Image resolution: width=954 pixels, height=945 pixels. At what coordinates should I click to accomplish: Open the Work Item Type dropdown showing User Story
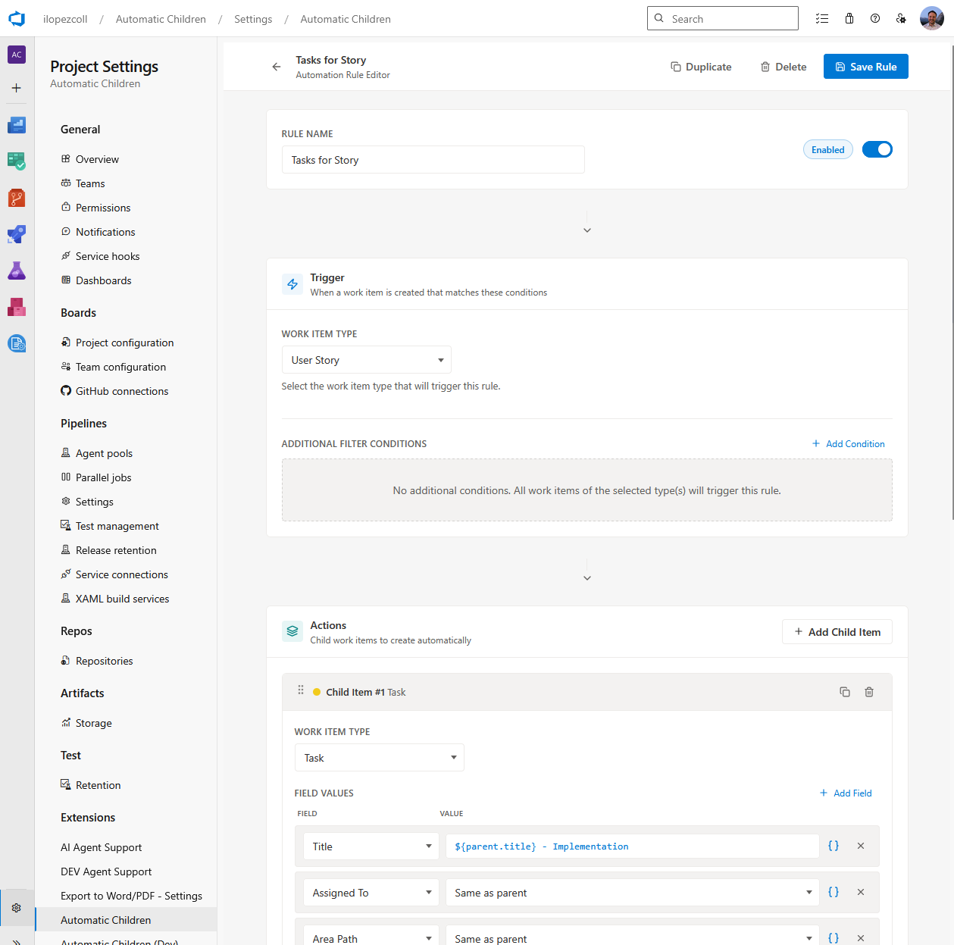366,359
